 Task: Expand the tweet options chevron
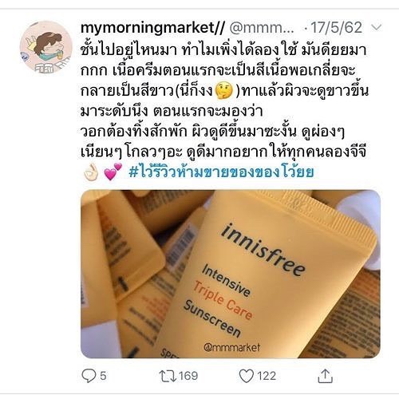click(x=376, y=27)
